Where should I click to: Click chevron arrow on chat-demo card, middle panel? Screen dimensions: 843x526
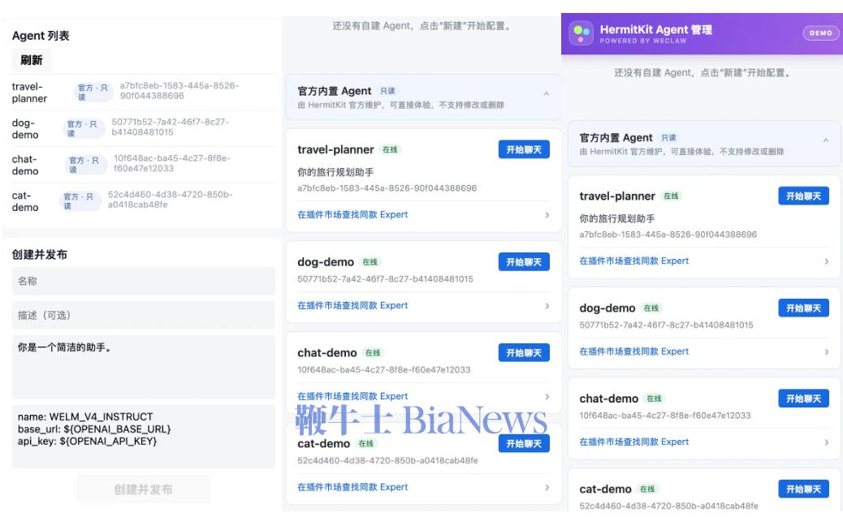(547, 396)
